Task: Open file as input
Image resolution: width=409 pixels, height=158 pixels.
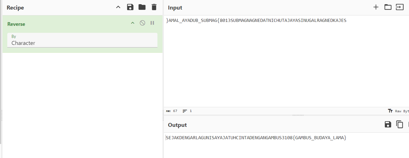Action: 399,7
